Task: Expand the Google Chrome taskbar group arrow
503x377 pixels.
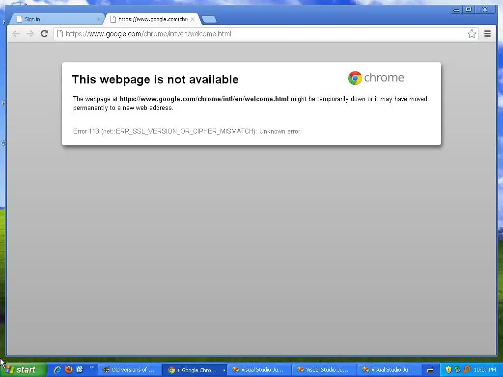Action: coord(224,370)
